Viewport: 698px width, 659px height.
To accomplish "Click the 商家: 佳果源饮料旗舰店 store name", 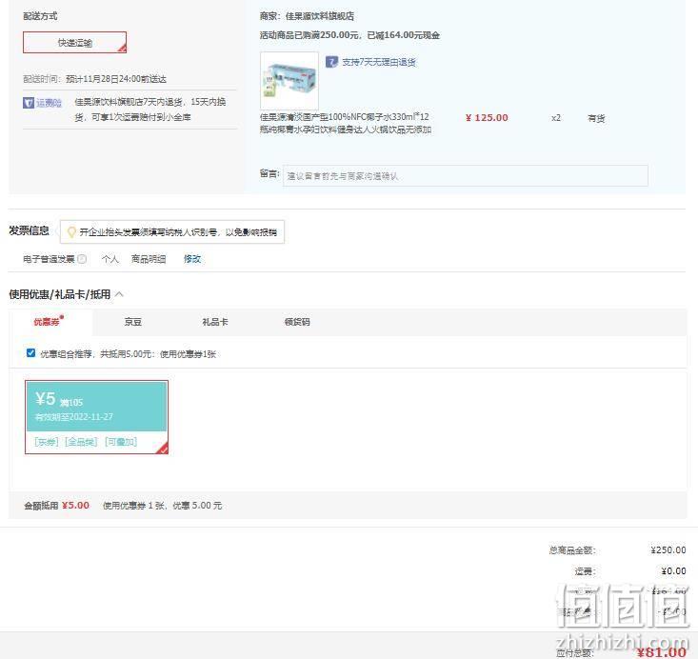I will [x=307, y=16].
